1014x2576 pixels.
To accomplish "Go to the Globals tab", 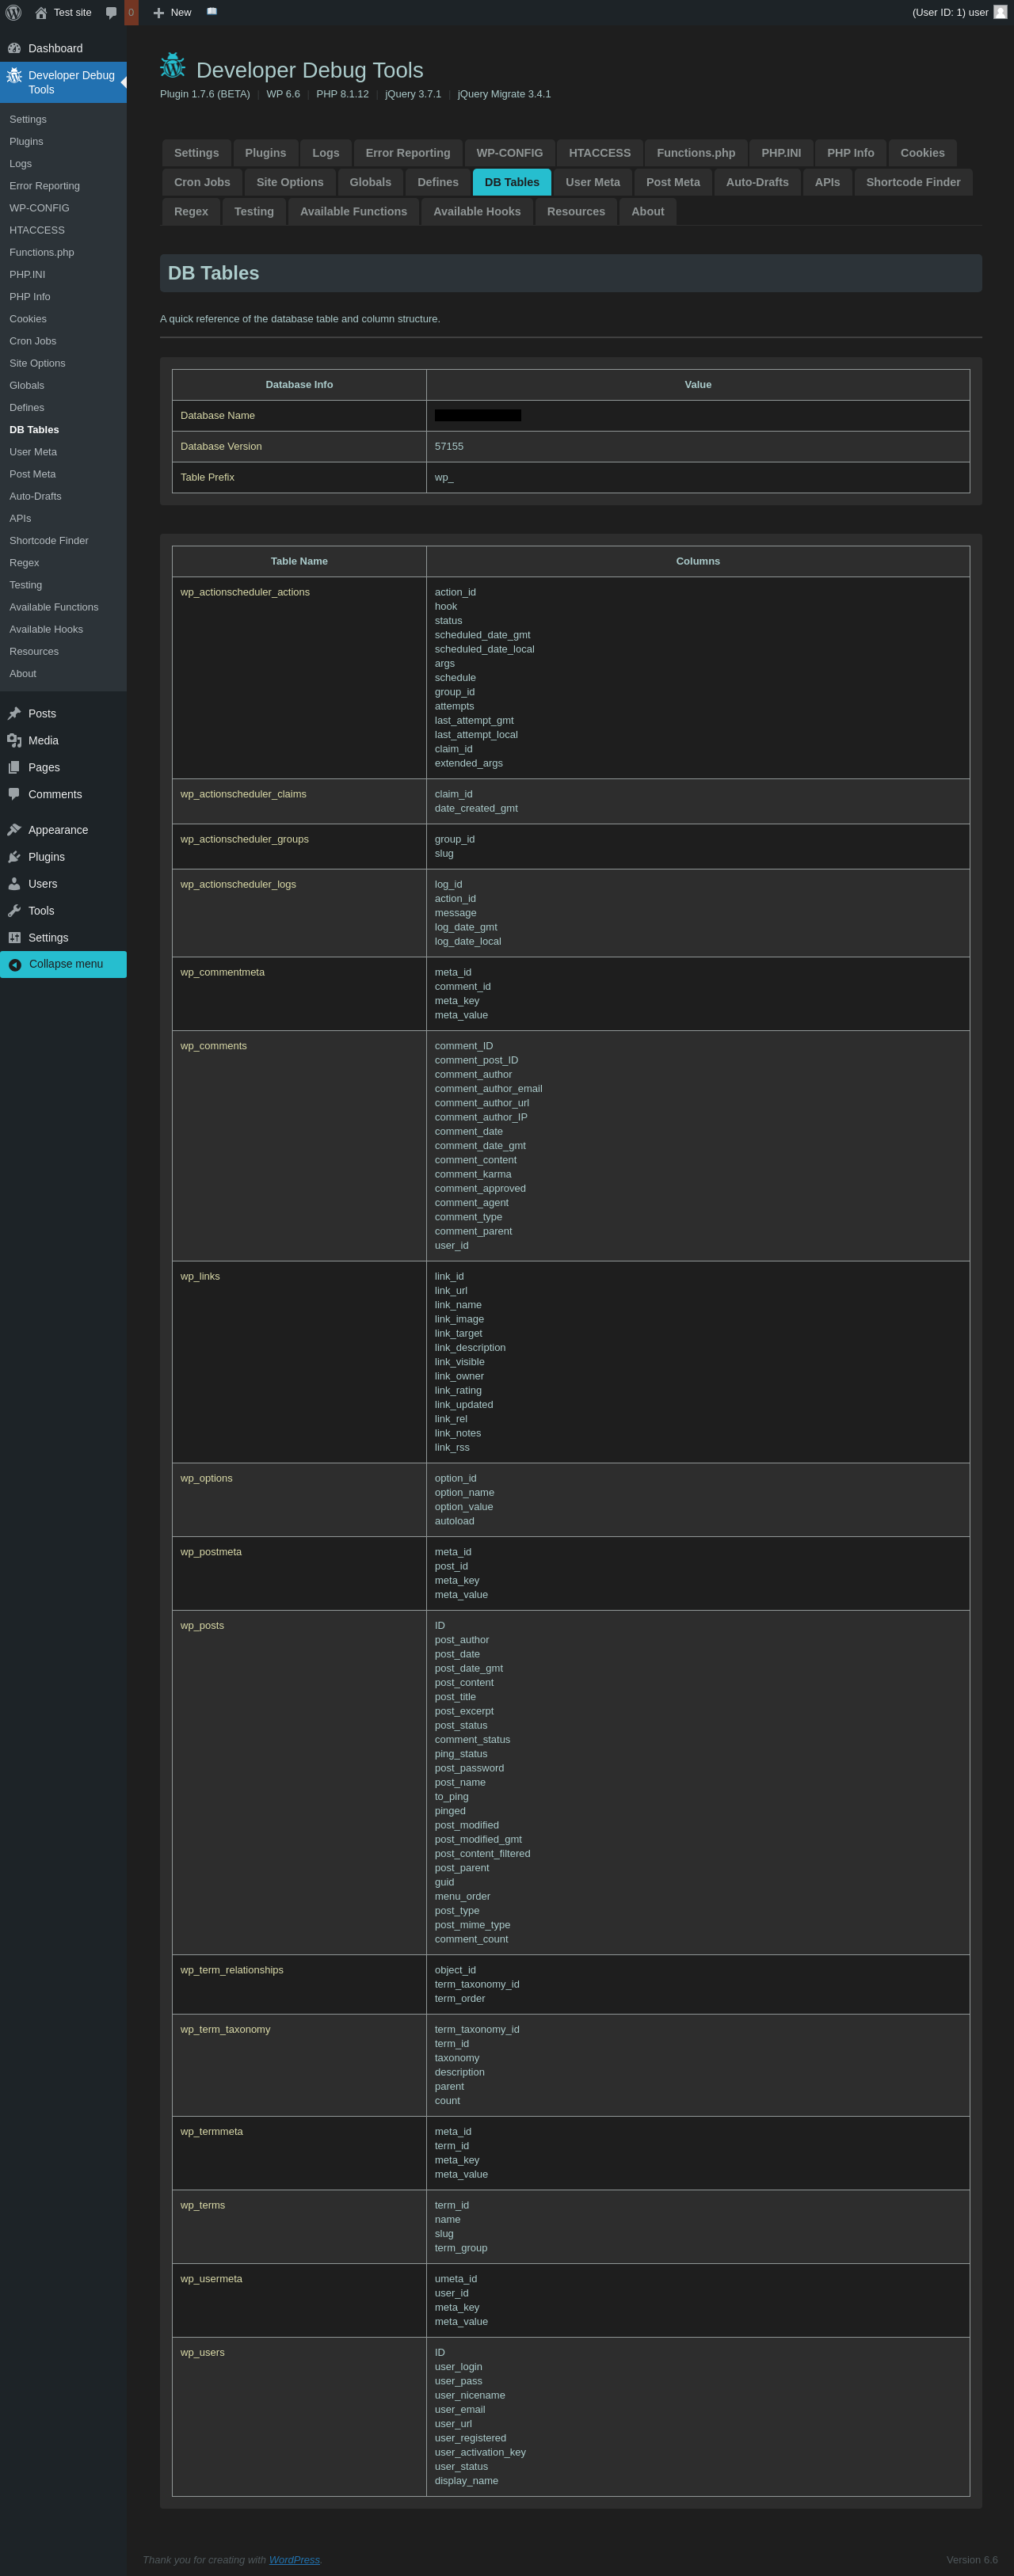I will click(x=371, y=182).
